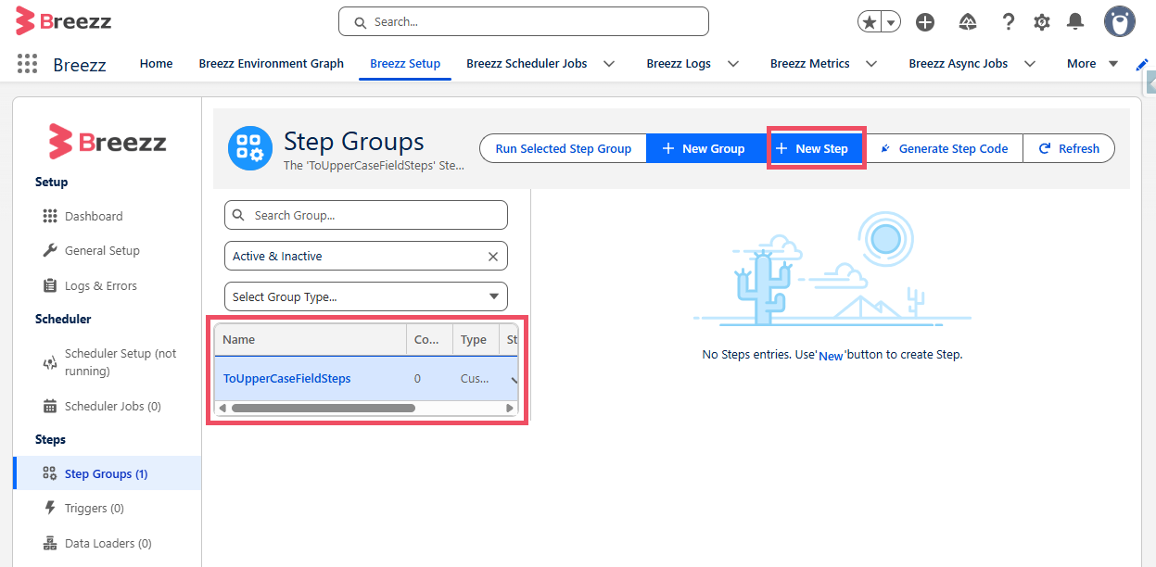The height and width of the screenshot is (567, 1156).
Task: Click the Dashboard grid icon
Action: 50,216
